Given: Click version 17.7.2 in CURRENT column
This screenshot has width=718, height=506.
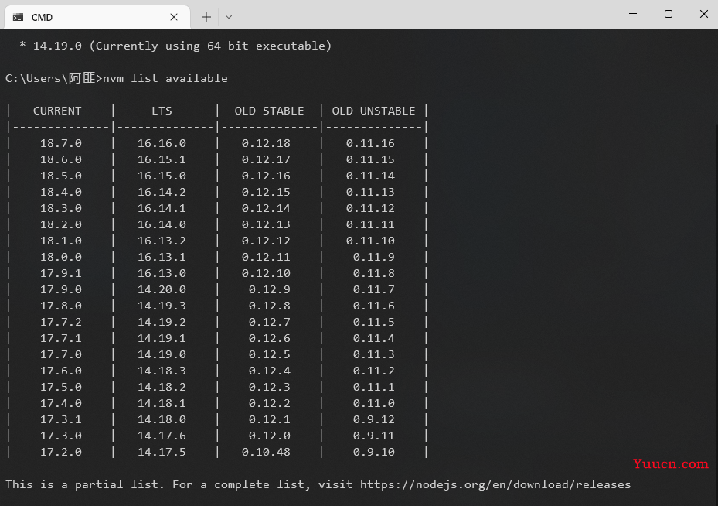Looking at the screenshot, I should point(61,322).
